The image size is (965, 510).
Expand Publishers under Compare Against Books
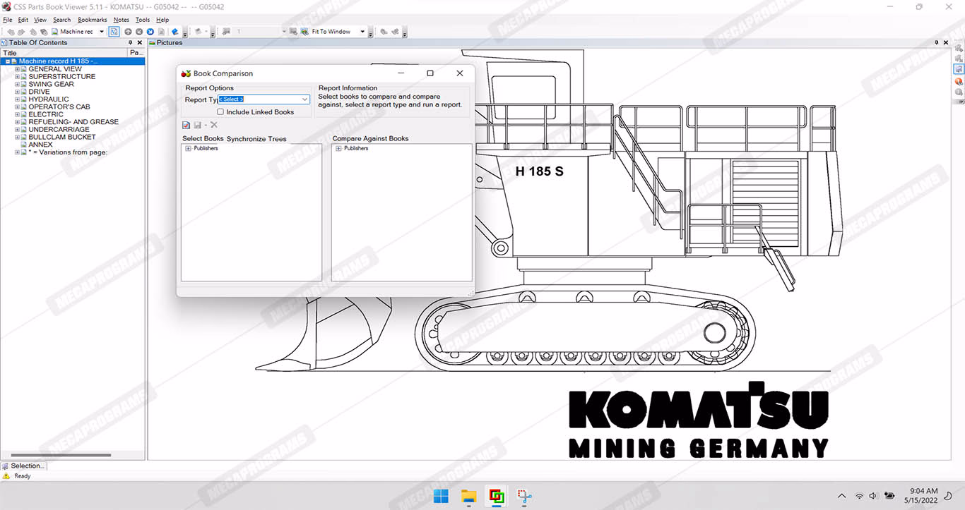(338, 149)
